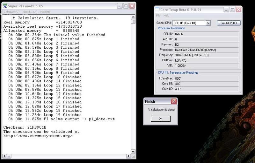This screenshot has height=163, width=255.
Task: Open the File menu in Core Temp
Action: [158, 16]
